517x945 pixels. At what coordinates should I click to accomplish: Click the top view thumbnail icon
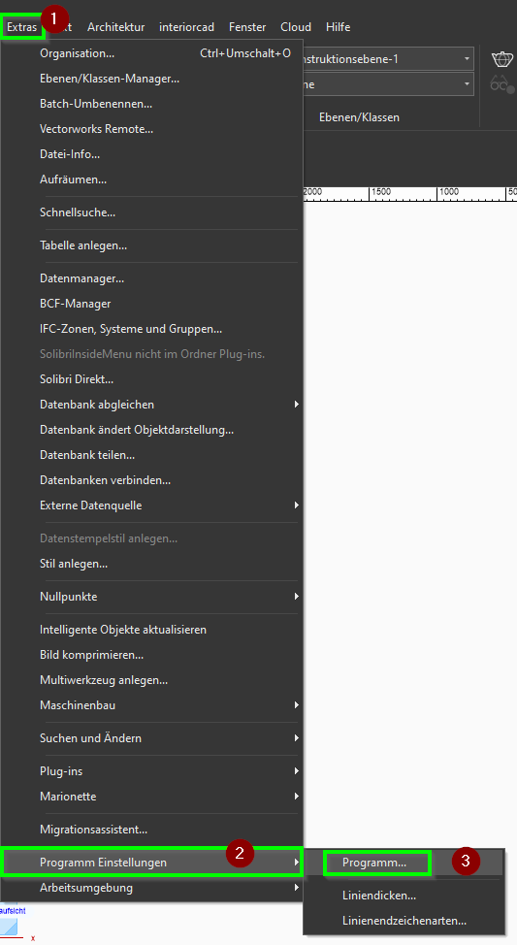pyautogui.click(x=10, y=927)
